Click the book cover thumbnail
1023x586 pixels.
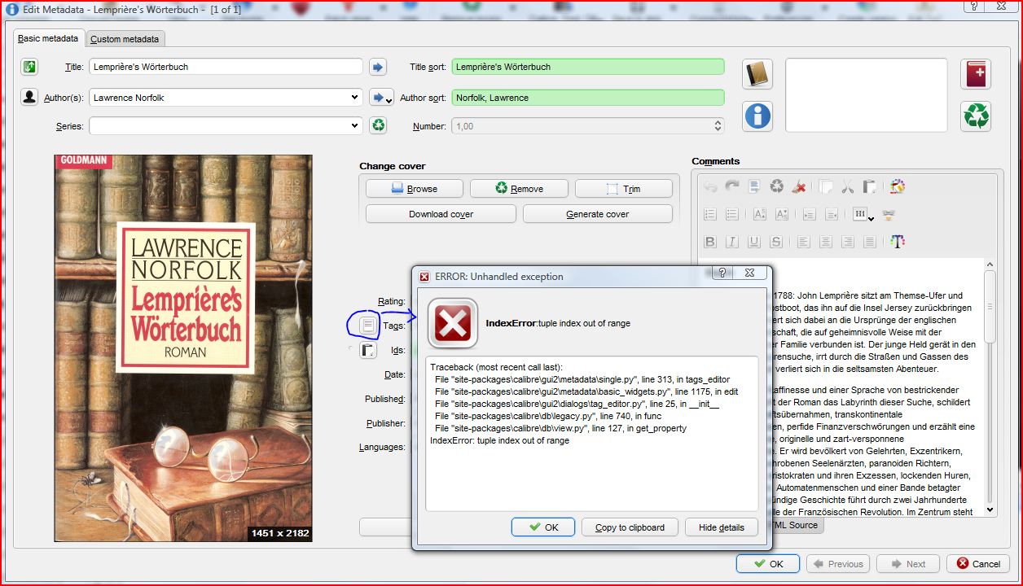coord(183,348)
